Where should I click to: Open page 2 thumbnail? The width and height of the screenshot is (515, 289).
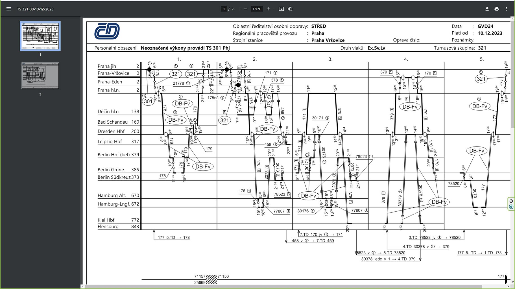coord(40,76)
